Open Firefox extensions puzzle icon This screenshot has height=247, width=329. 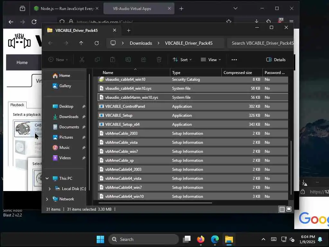coord(268,22)
